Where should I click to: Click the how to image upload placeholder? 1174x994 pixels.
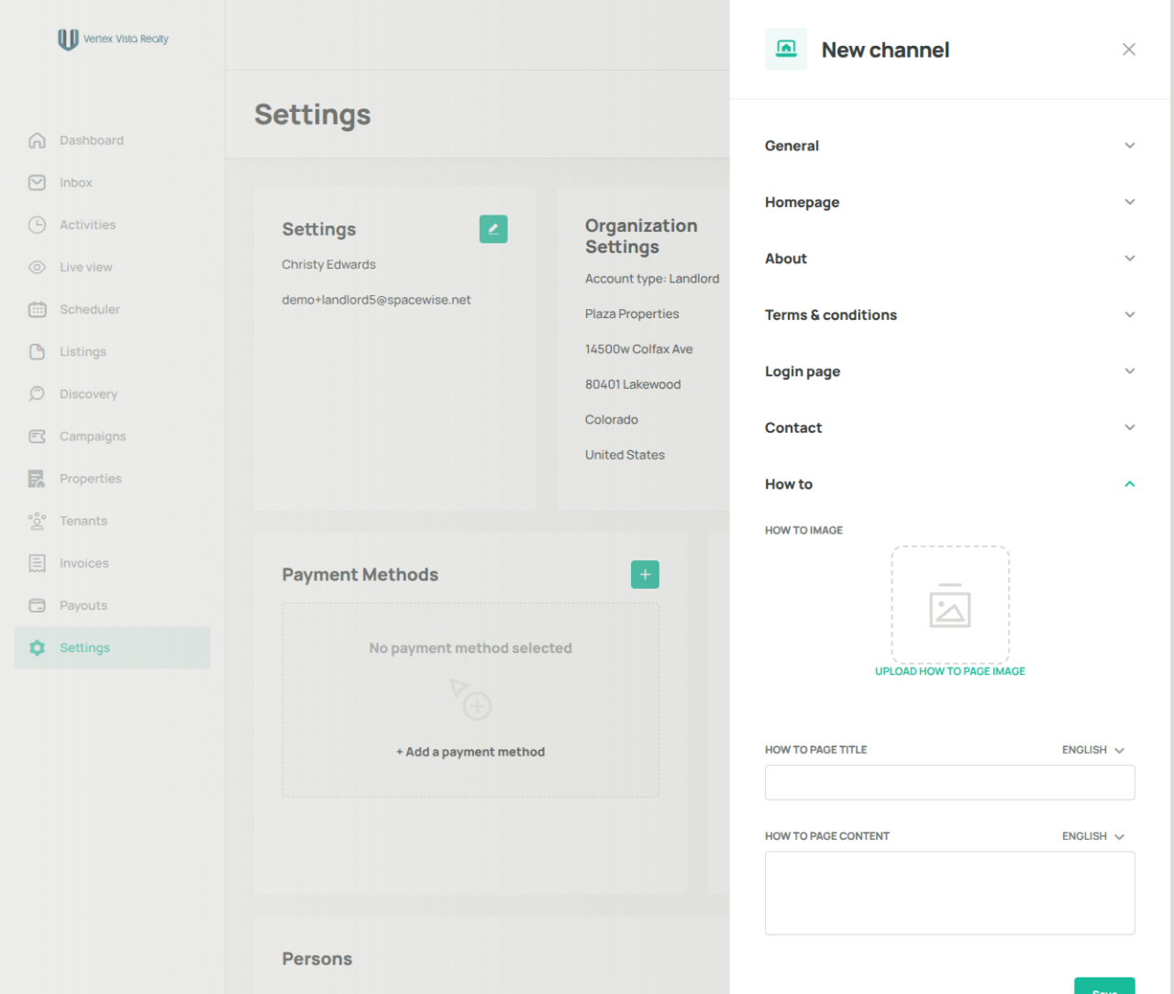pos(950,605)
